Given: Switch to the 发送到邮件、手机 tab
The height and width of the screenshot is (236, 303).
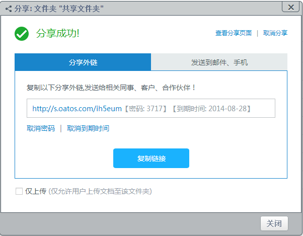Looking at the screenshot, I should 219,62.
